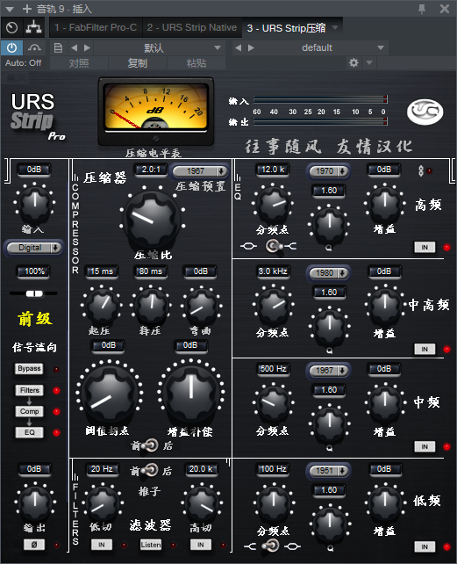Click the Filters signal flow button

[x=29, y=390]
